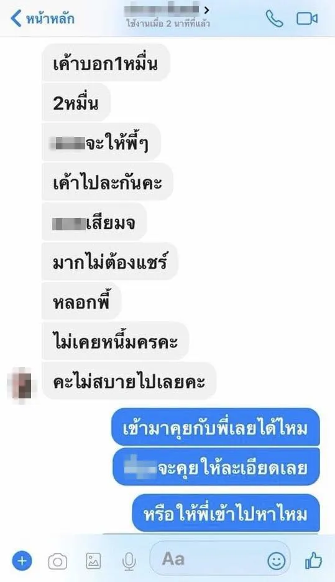Select message คะไม่สบายไปเลยคะ

tap(129, 381)
